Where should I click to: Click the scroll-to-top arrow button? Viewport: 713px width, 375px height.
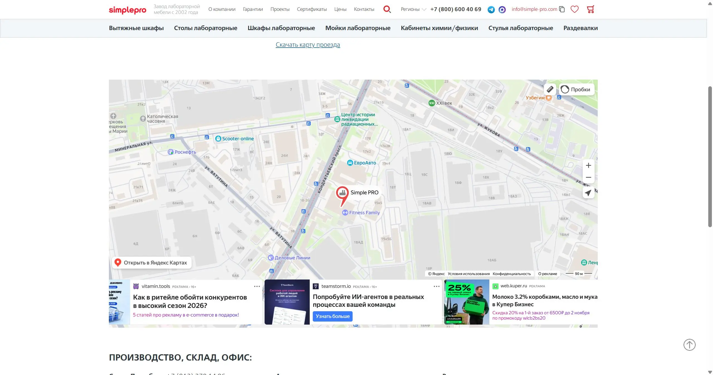click(689, 345)
